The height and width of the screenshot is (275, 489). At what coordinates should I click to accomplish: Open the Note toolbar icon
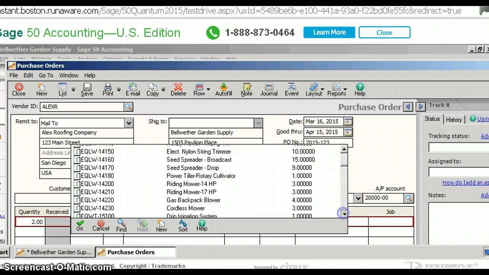pyautogui.click(x=246, y=90)
